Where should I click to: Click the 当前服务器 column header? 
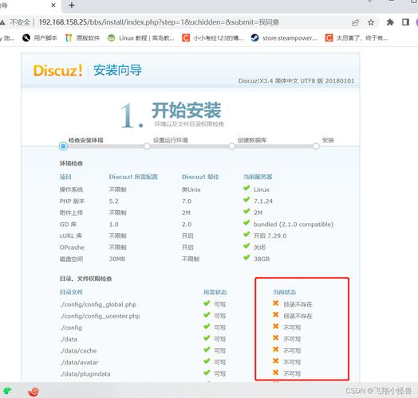point(258,177)
